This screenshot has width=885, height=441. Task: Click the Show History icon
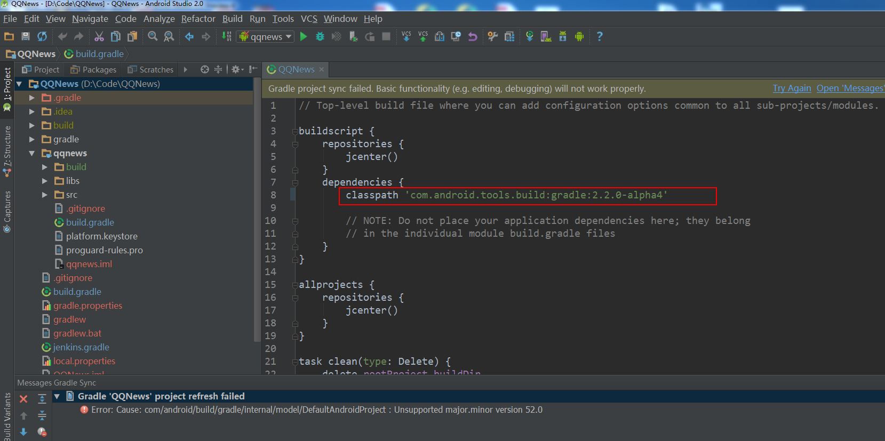[456, 36]
